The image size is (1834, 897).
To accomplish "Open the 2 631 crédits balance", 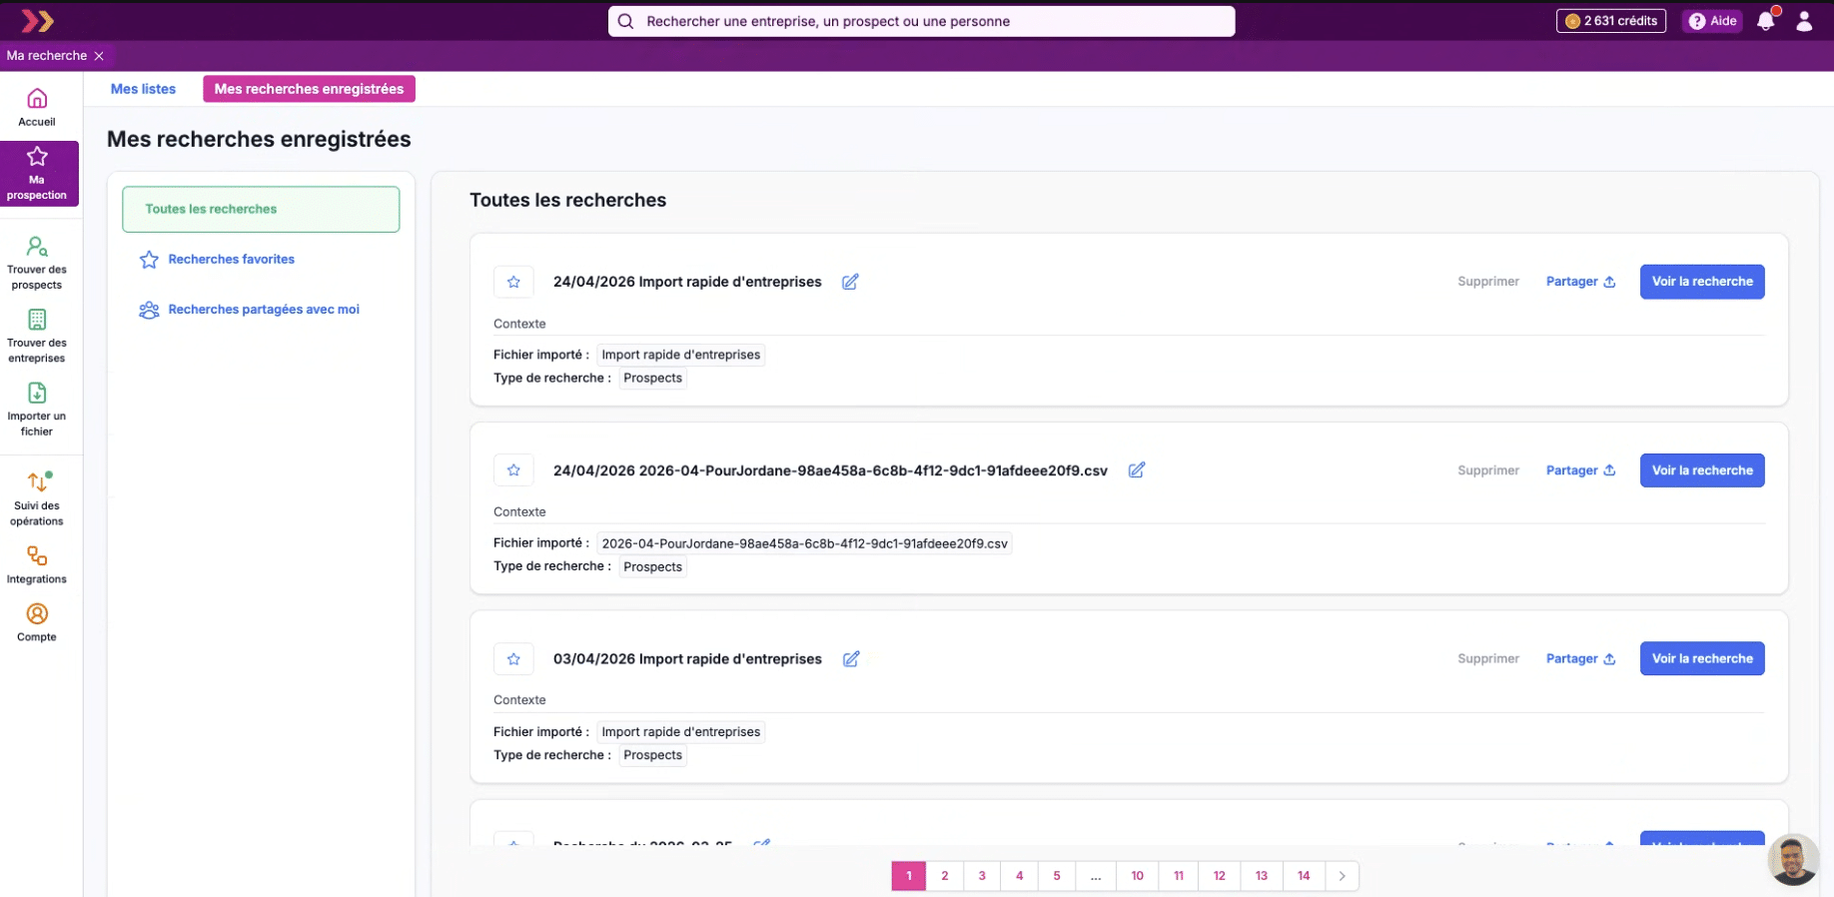I will (1611, 21).
